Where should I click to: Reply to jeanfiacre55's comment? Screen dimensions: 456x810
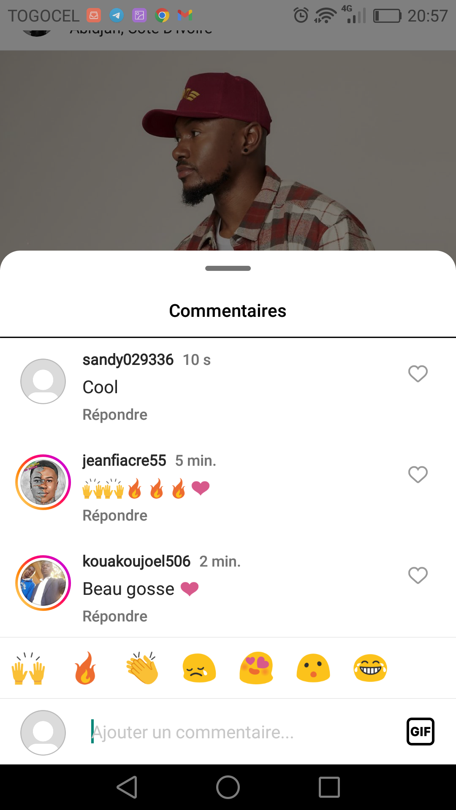click(115, 516)
